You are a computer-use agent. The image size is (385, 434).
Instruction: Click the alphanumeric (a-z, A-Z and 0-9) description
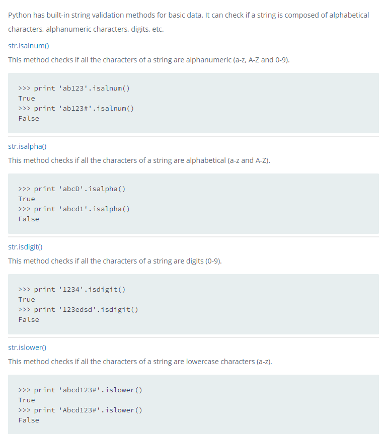(149, 60)
